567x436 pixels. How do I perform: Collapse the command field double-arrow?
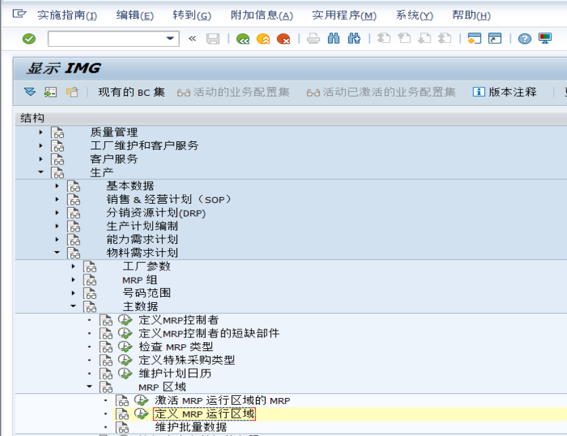coord(192,38)
